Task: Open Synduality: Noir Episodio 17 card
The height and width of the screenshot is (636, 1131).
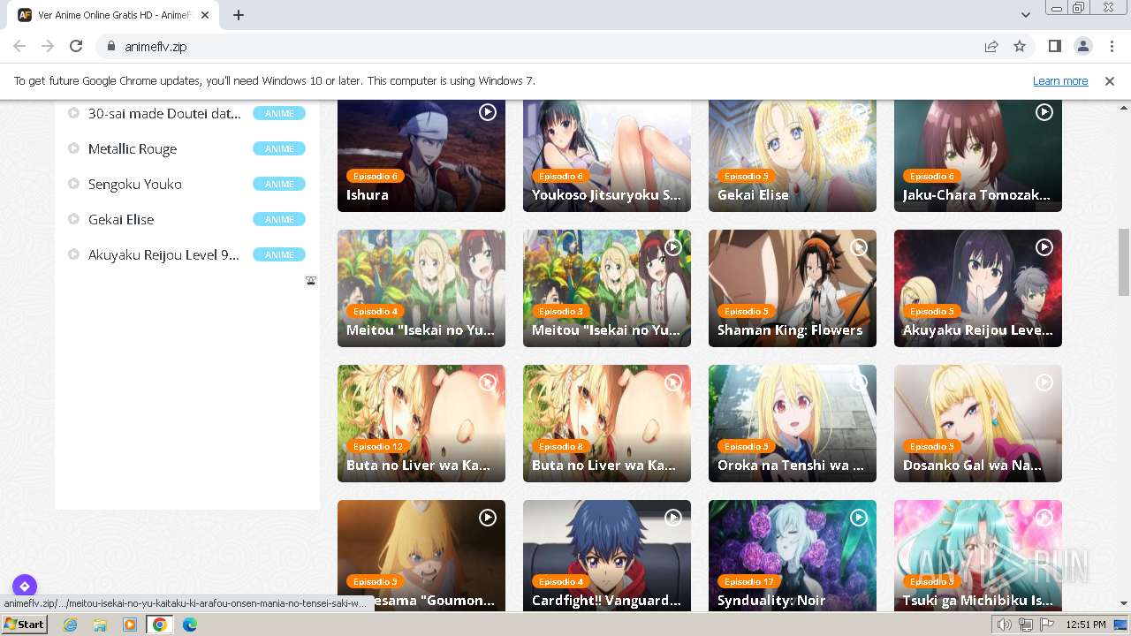Action: [x=793, y=555]
